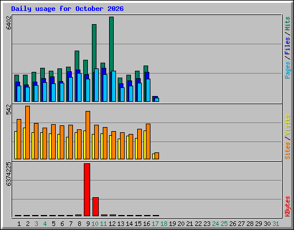Click the day 28 axis label

(x=250, y=224)
